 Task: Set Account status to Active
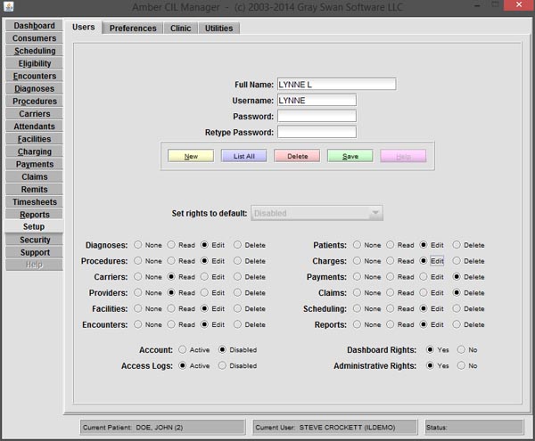pyautogui.click(x=184, y=350)
